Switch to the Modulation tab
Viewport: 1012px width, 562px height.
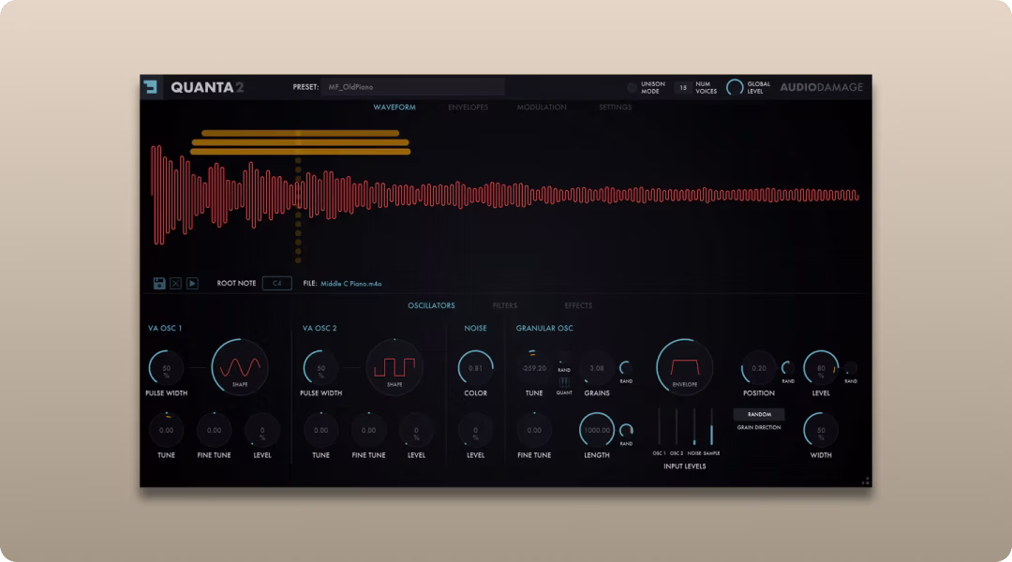[x=542, y=107]
